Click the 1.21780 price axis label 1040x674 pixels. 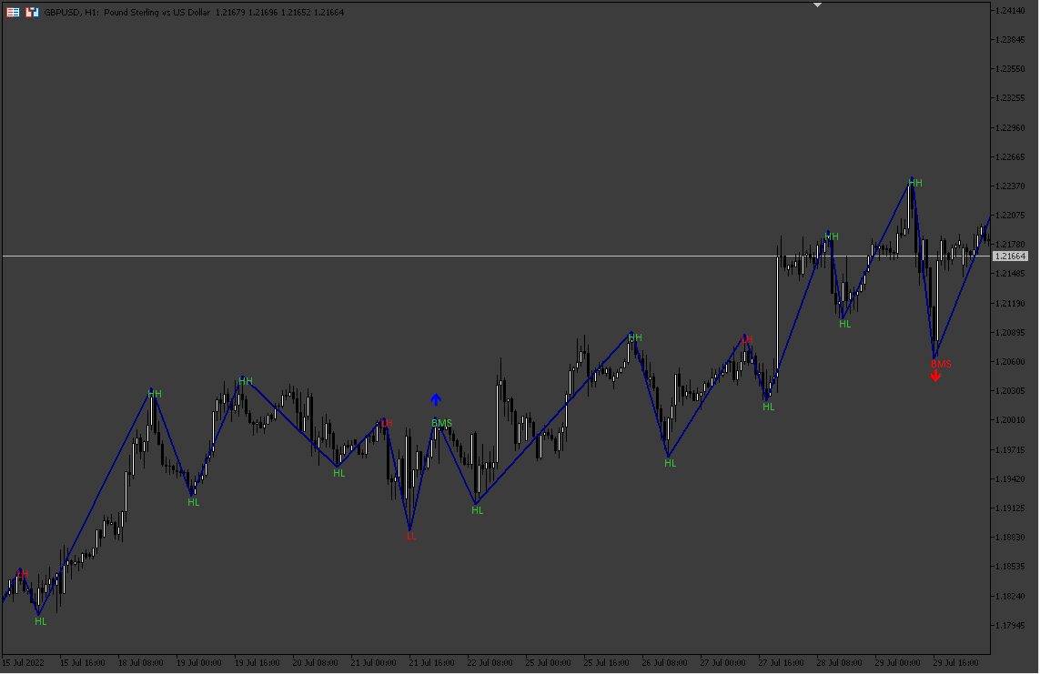[1010, 245]
